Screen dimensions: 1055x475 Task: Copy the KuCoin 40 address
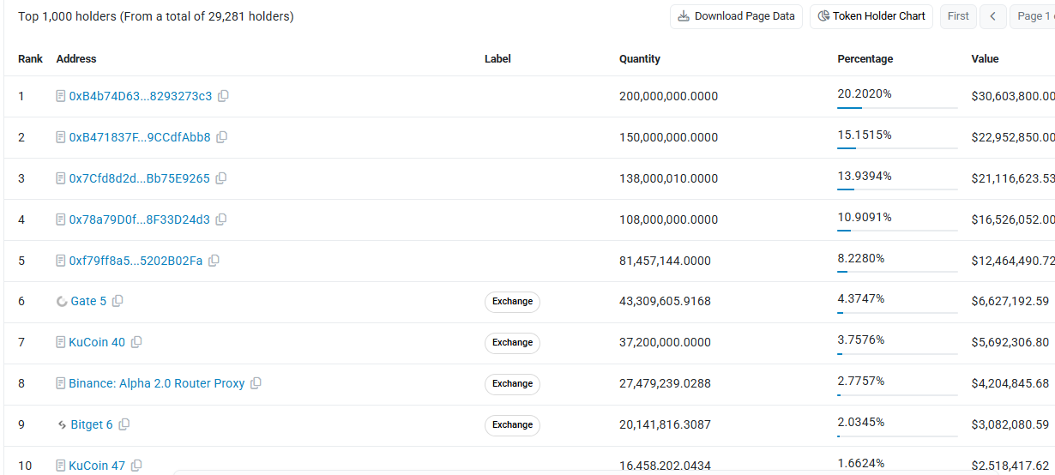(x=136, y=342)
